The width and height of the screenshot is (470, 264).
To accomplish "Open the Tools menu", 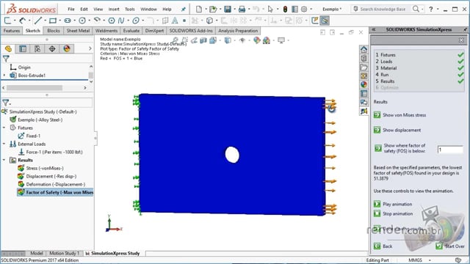I will 130,10.
